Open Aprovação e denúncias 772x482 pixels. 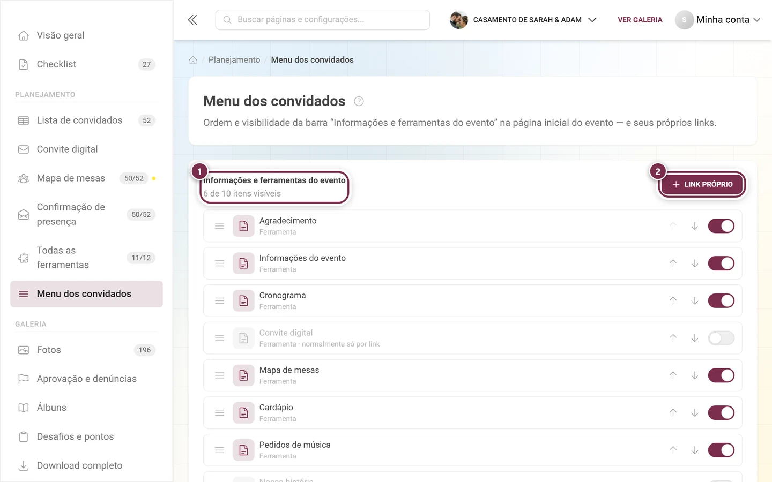86,379
